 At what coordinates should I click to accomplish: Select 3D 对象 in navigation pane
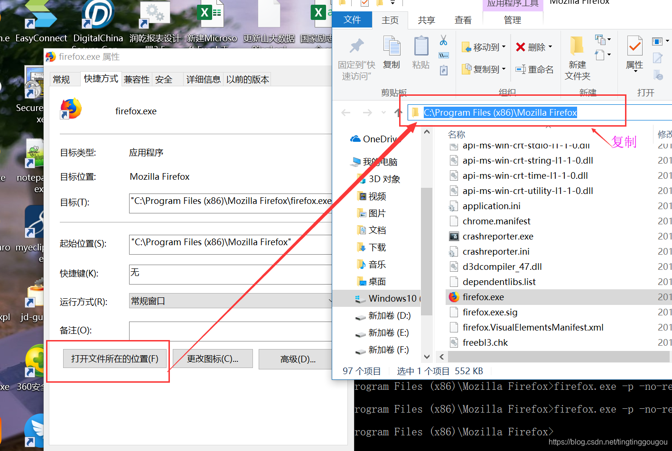coord(379,179)
